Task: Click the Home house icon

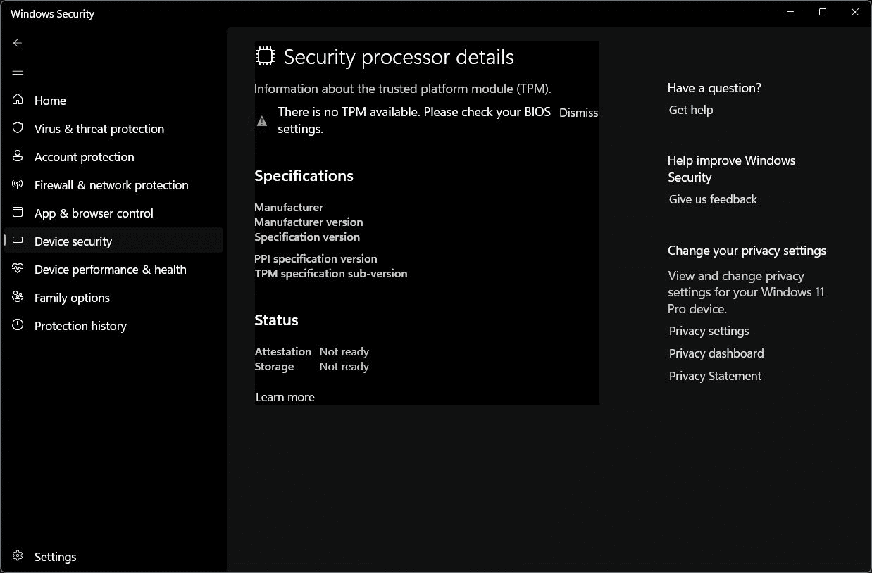Action: point(18,100)
